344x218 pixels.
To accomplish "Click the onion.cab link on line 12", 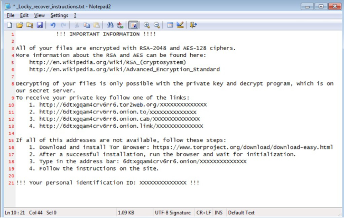I will [x=119, y=119].
